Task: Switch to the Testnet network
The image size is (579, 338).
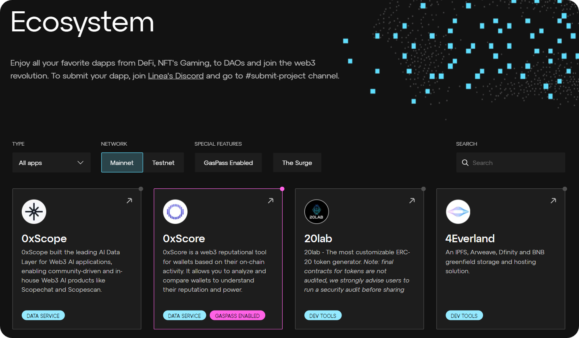Action: pos(163,163)
